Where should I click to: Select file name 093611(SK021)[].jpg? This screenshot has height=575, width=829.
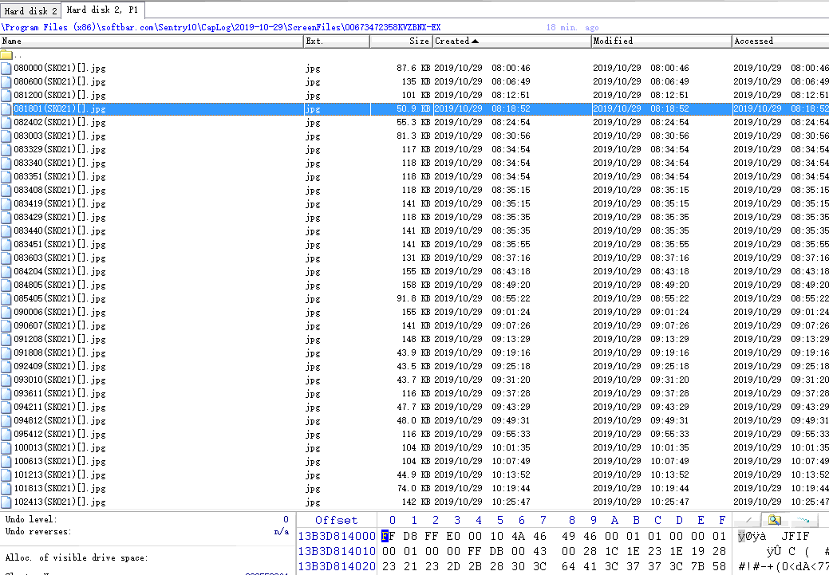(60, 394)
